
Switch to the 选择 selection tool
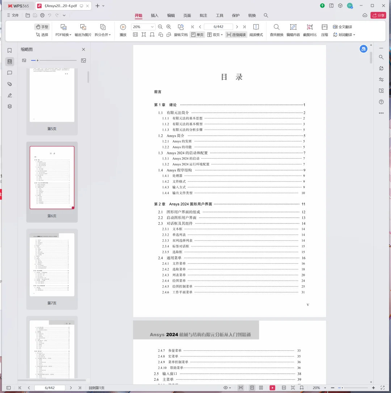click(42, 35)
